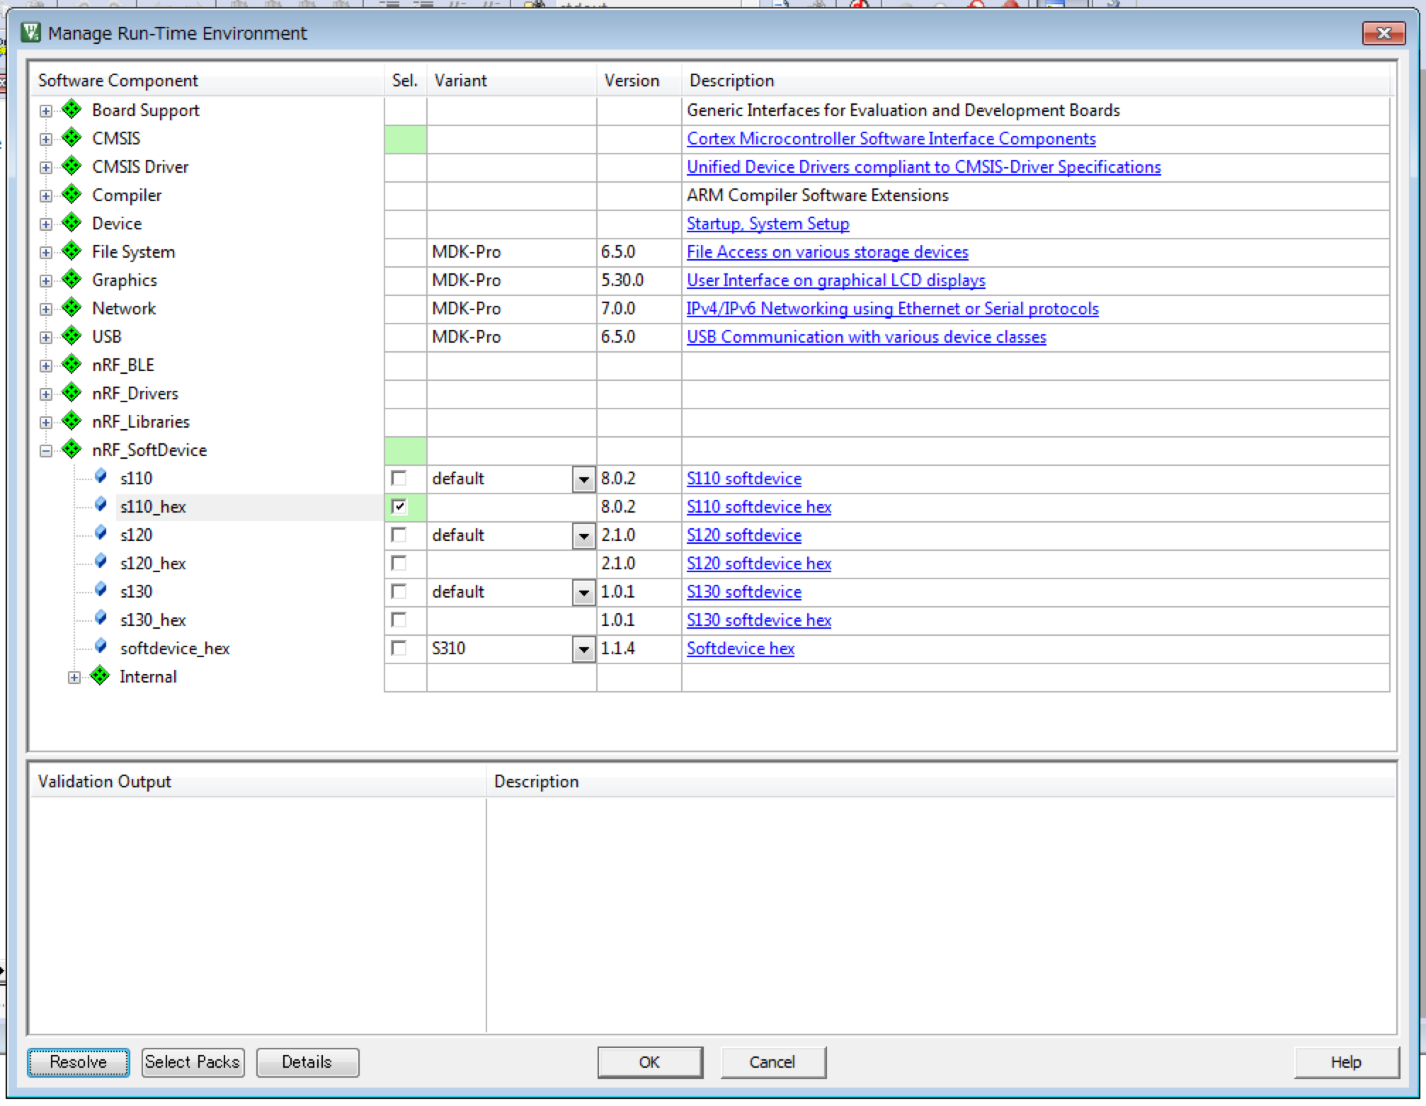Tick the softdevice_hex checkbox
Screen dimensions: 1426x1106
[x=399, y=648]
